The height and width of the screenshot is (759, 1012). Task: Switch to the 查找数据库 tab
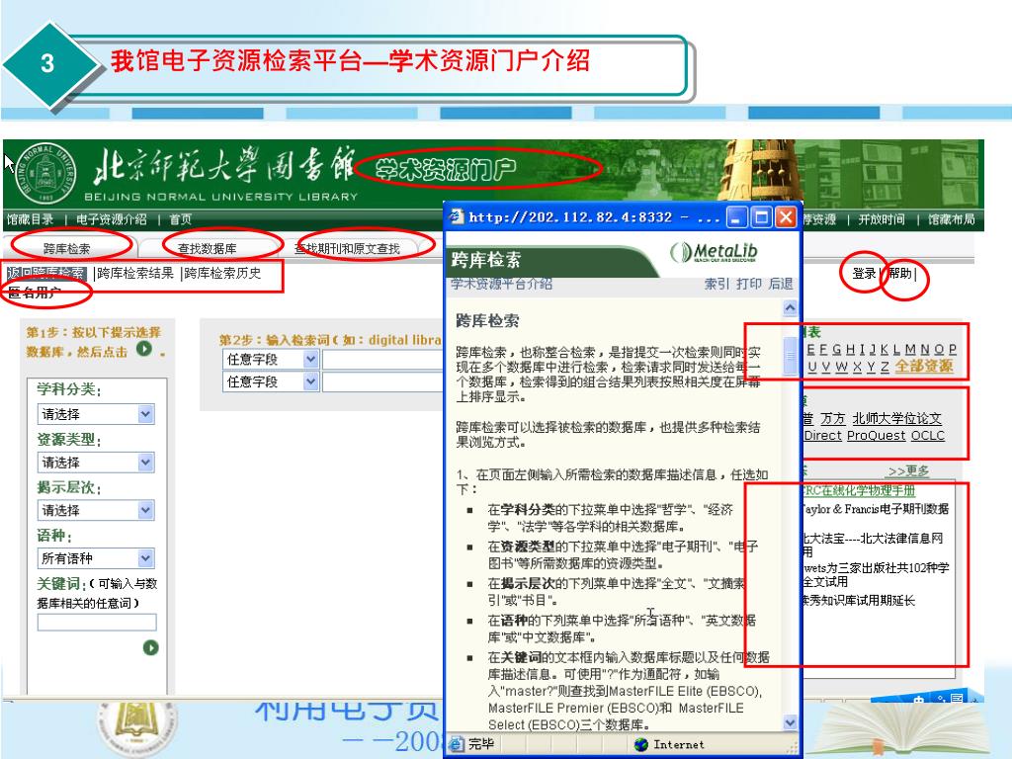click(x=208, y=248)
